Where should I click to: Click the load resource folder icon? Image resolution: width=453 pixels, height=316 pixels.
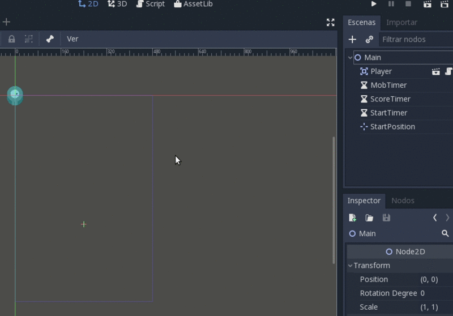point(369,217)
